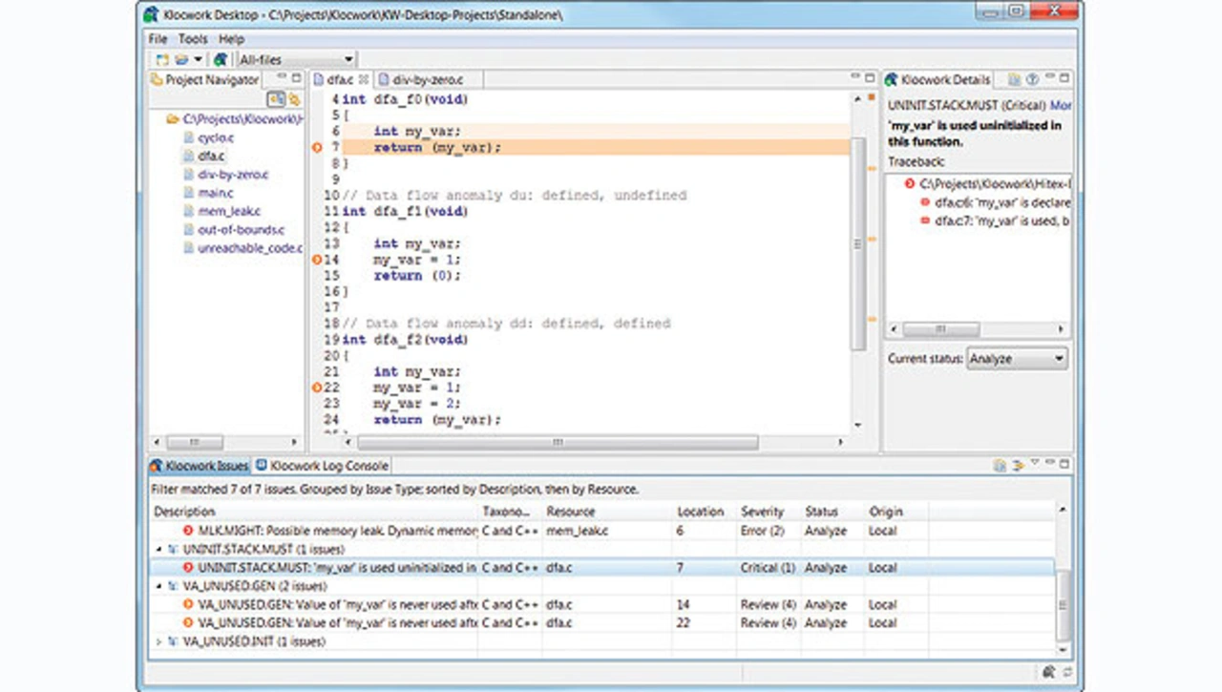This screenshot has width=1222, height=692.
Task: Click the Open folder toolbar icon
Action: [180, 59]
